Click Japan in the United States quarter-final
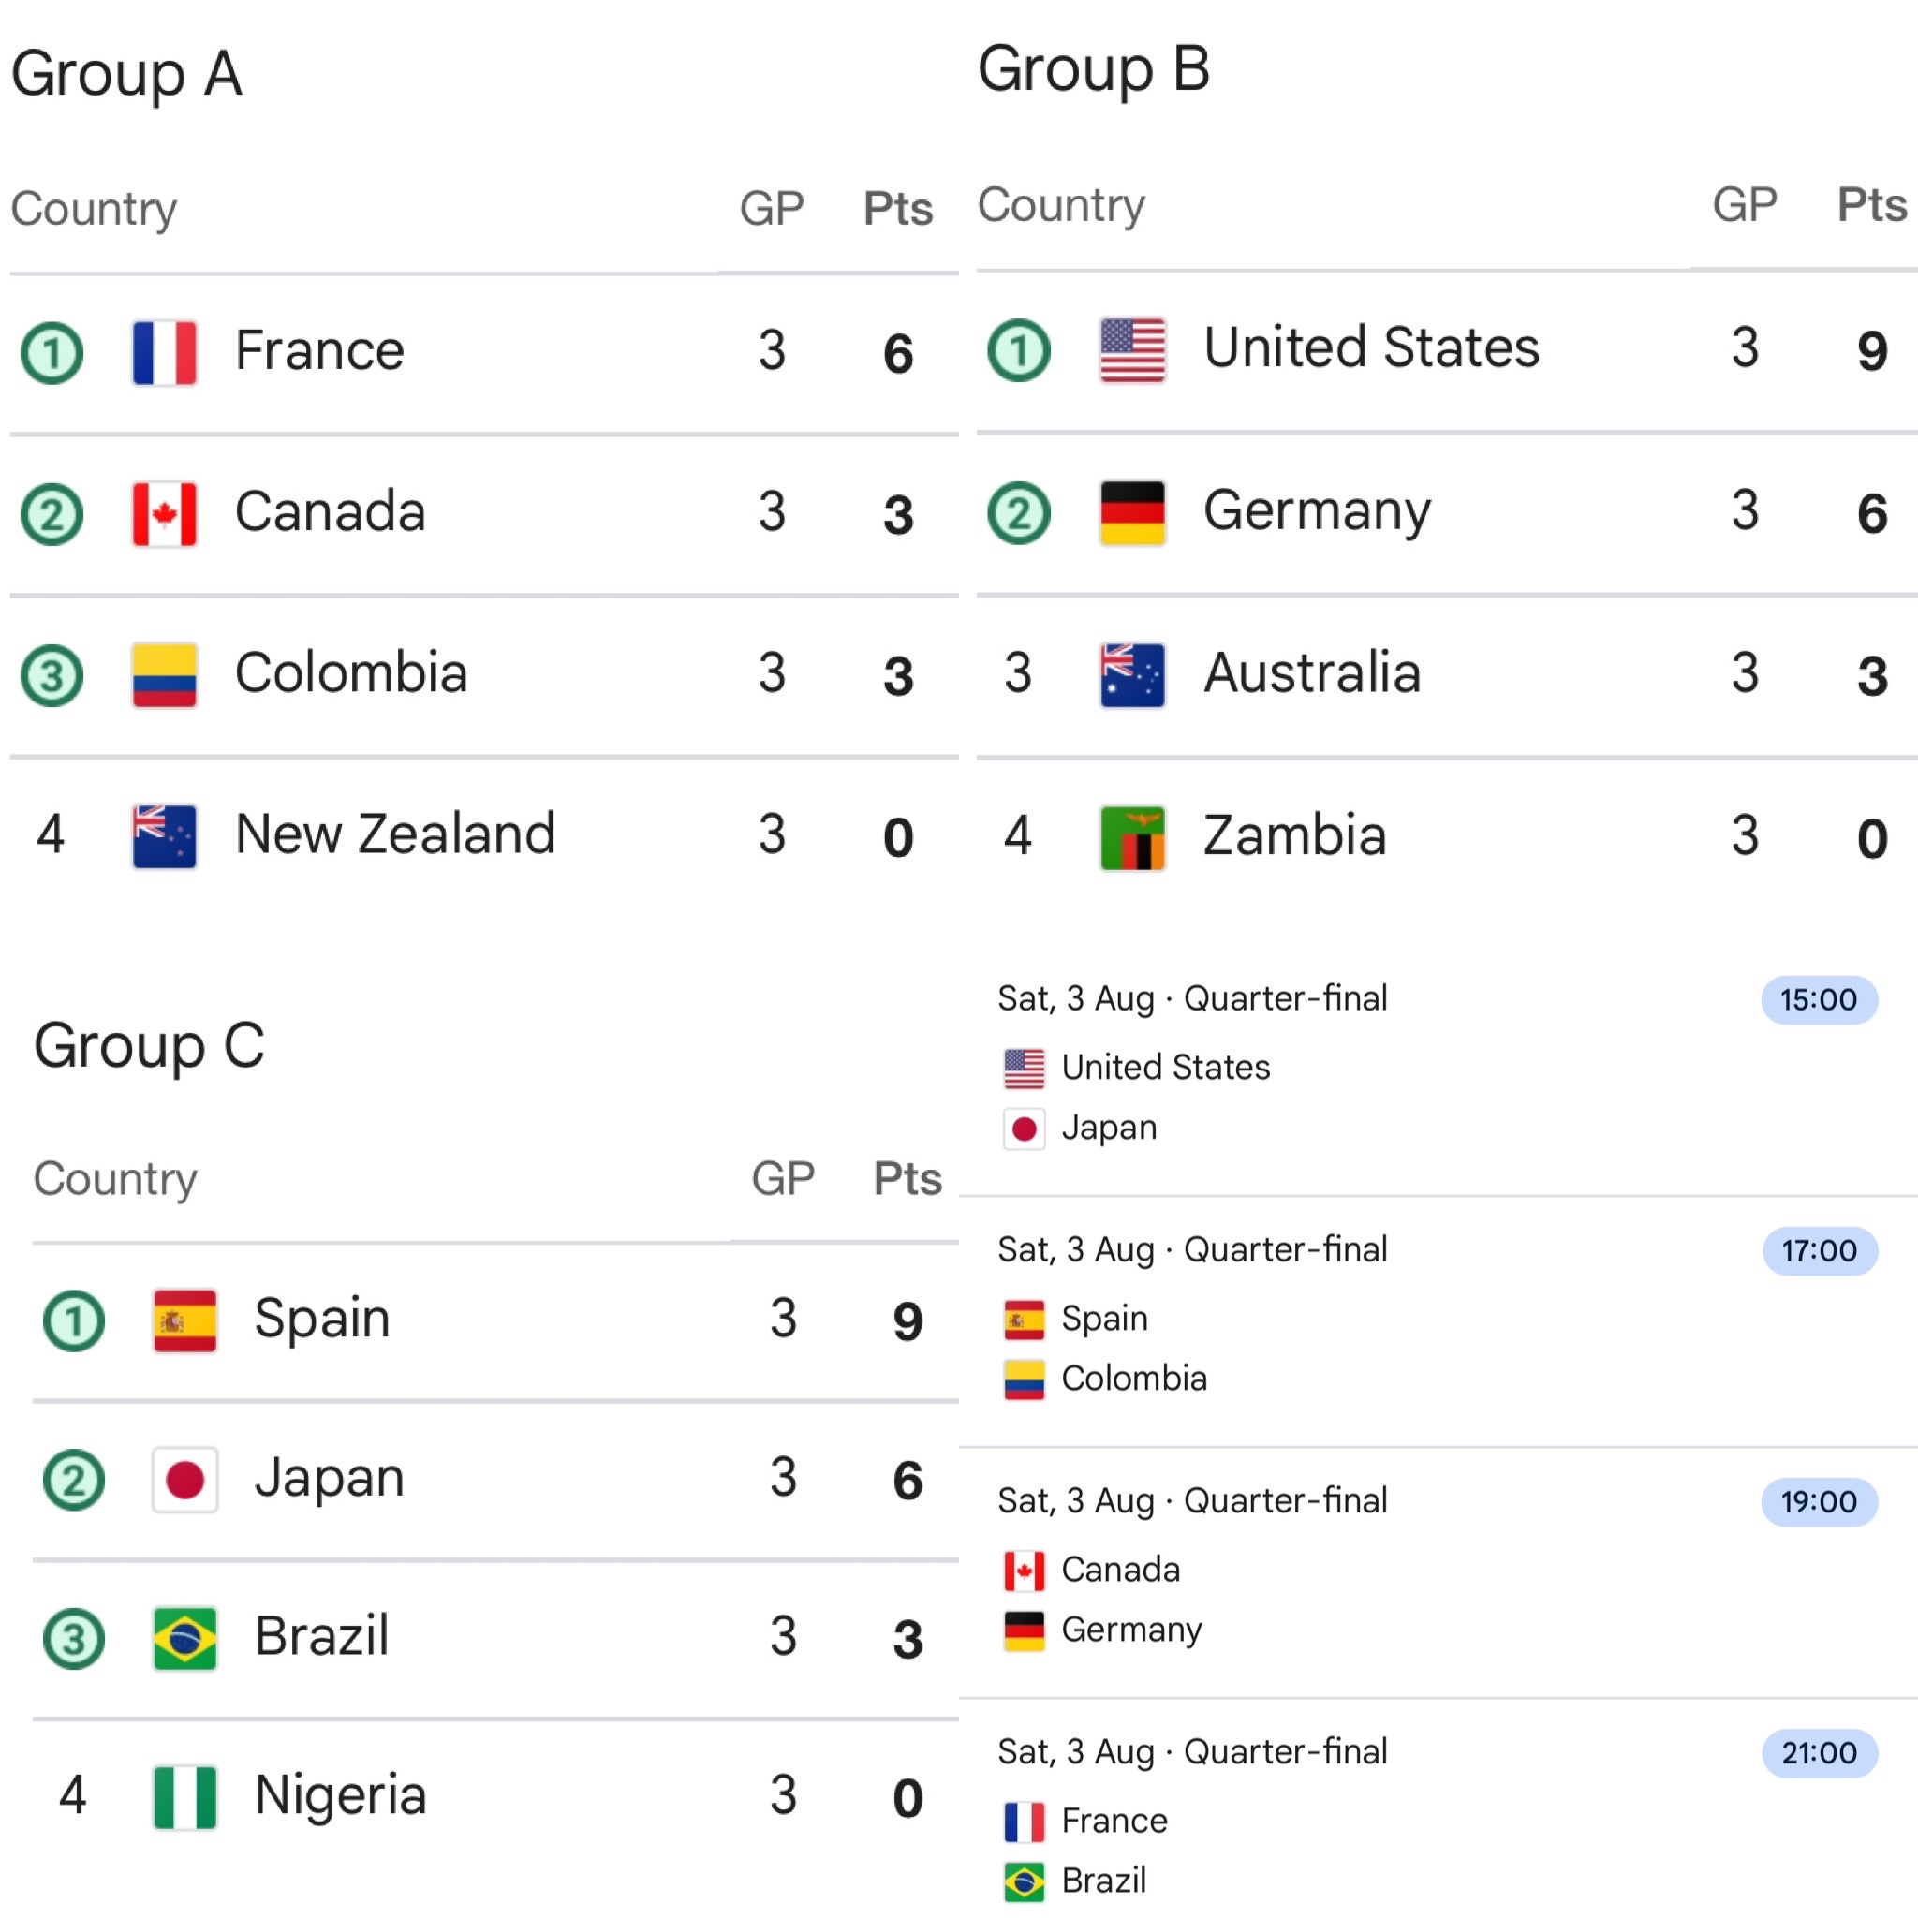1918x1918 pixels. (x=1109, y=1129)
